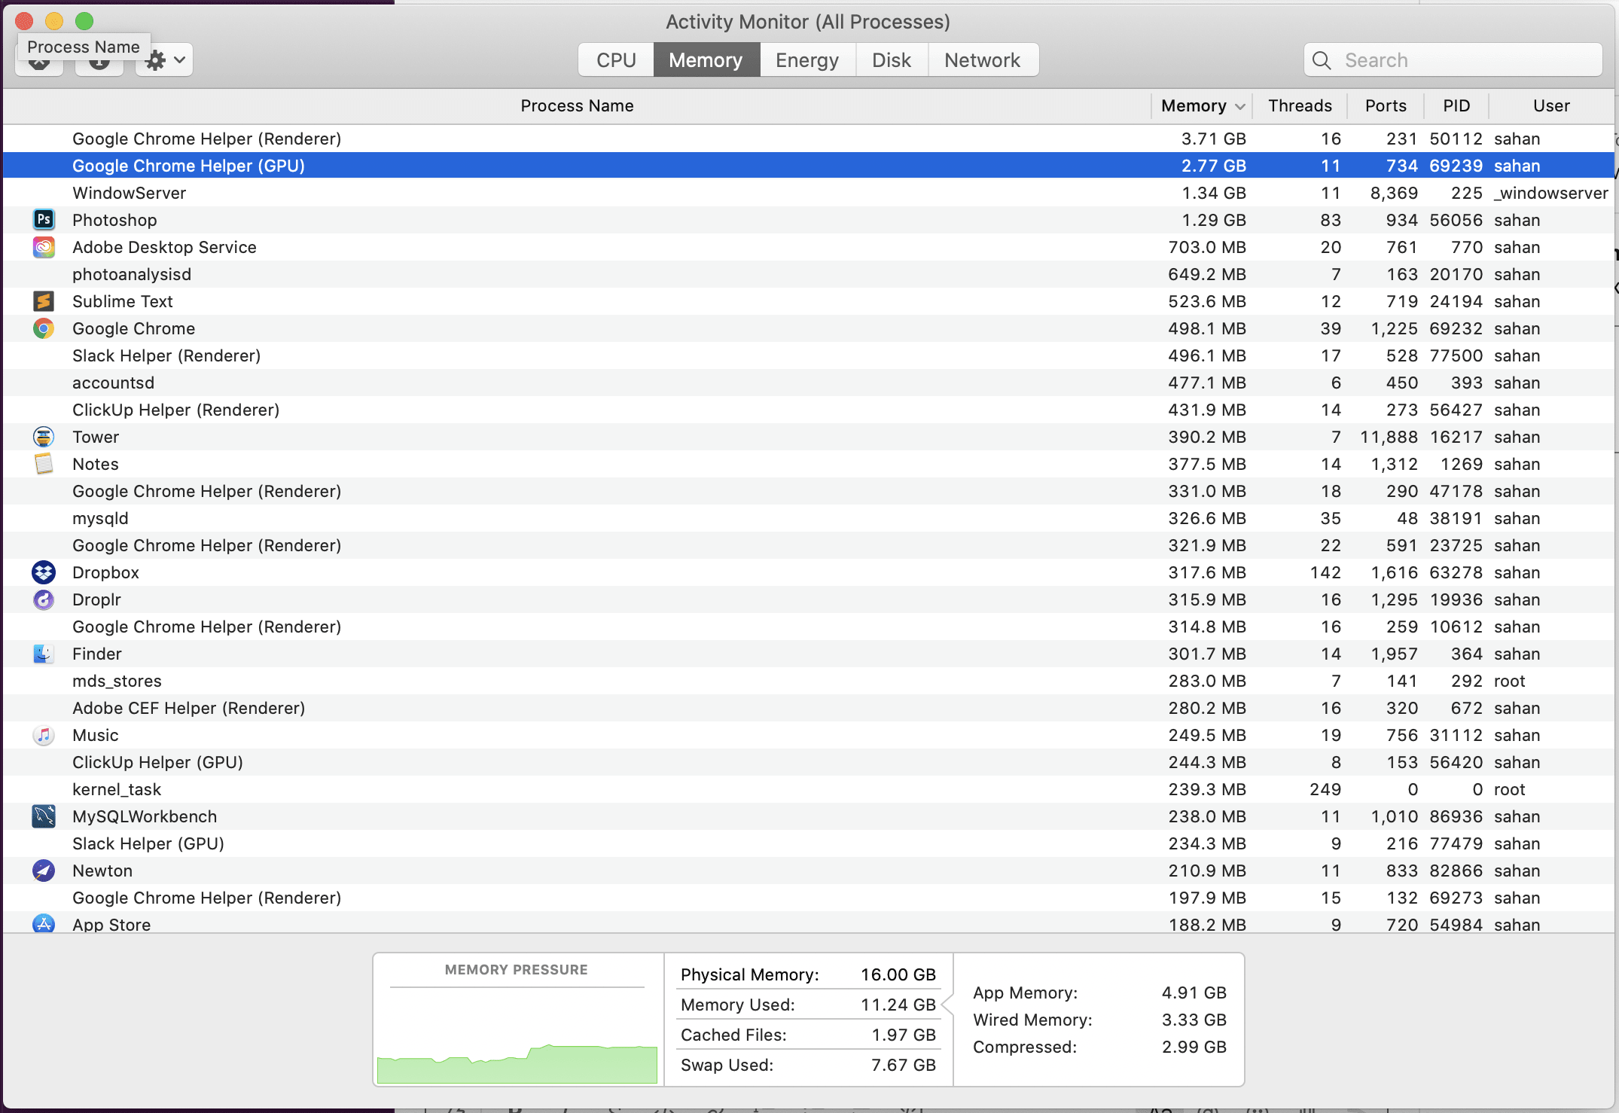Select the kernel_task process
The image size is (1619, 1113).
[809, 789]
